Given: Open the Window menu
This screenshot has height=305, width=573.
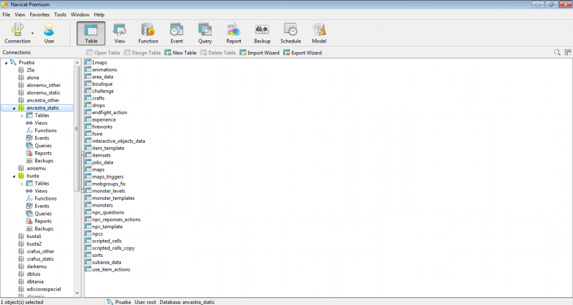Looking at the screenshot, I should pyautogui.click(x=79, y=15).
